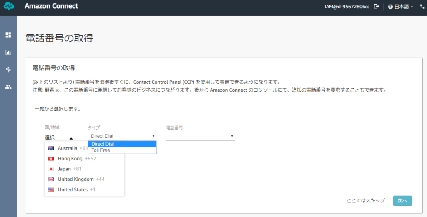
Task: Open the metrics bar chart sidebar icon
Action: coord(8,52)
